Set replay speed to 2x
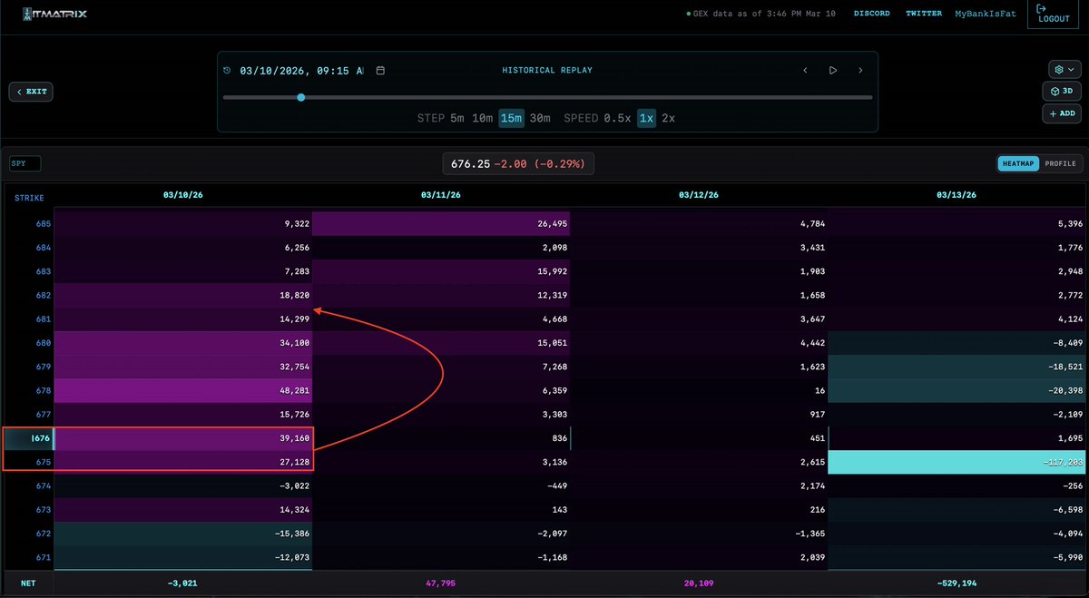 668,118
